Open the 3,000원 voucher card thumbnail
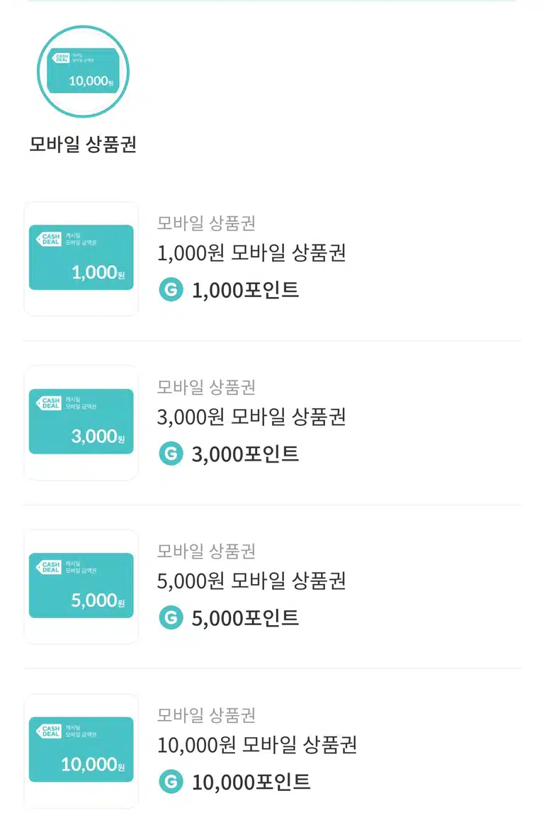Image resolution: width=544 pixels, height=825 pixels. click(x=81, y=422)
